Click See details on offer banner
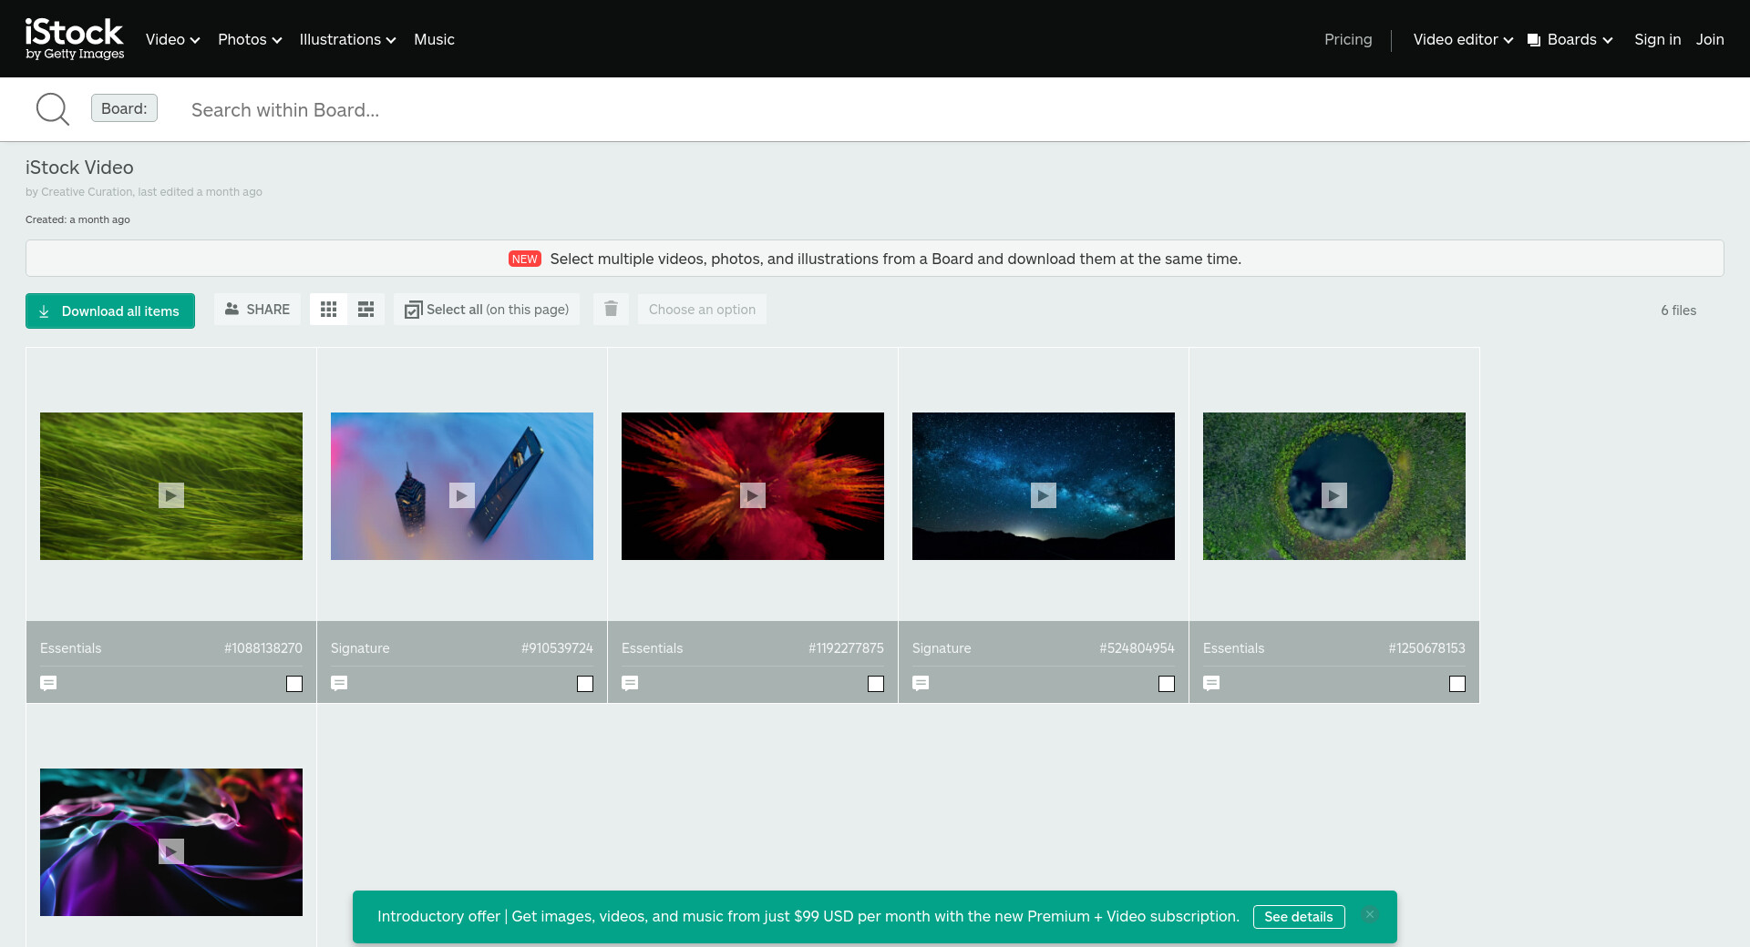The width and height of the screenshot is (1750, 947). click(1298, 917)
